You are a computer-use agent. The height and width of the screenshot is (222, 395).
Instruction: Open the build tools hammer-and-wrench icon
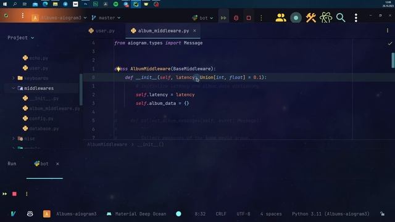click(x=311, y=18)
